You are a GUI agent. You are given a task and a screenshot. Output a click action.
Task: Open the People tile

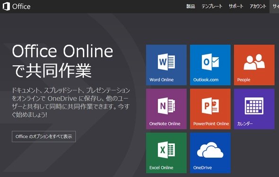(254, 65)
